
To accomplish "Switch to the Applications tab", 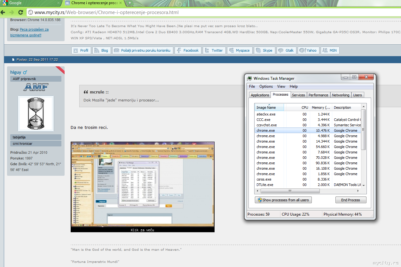I will click(x=260, y=95).
